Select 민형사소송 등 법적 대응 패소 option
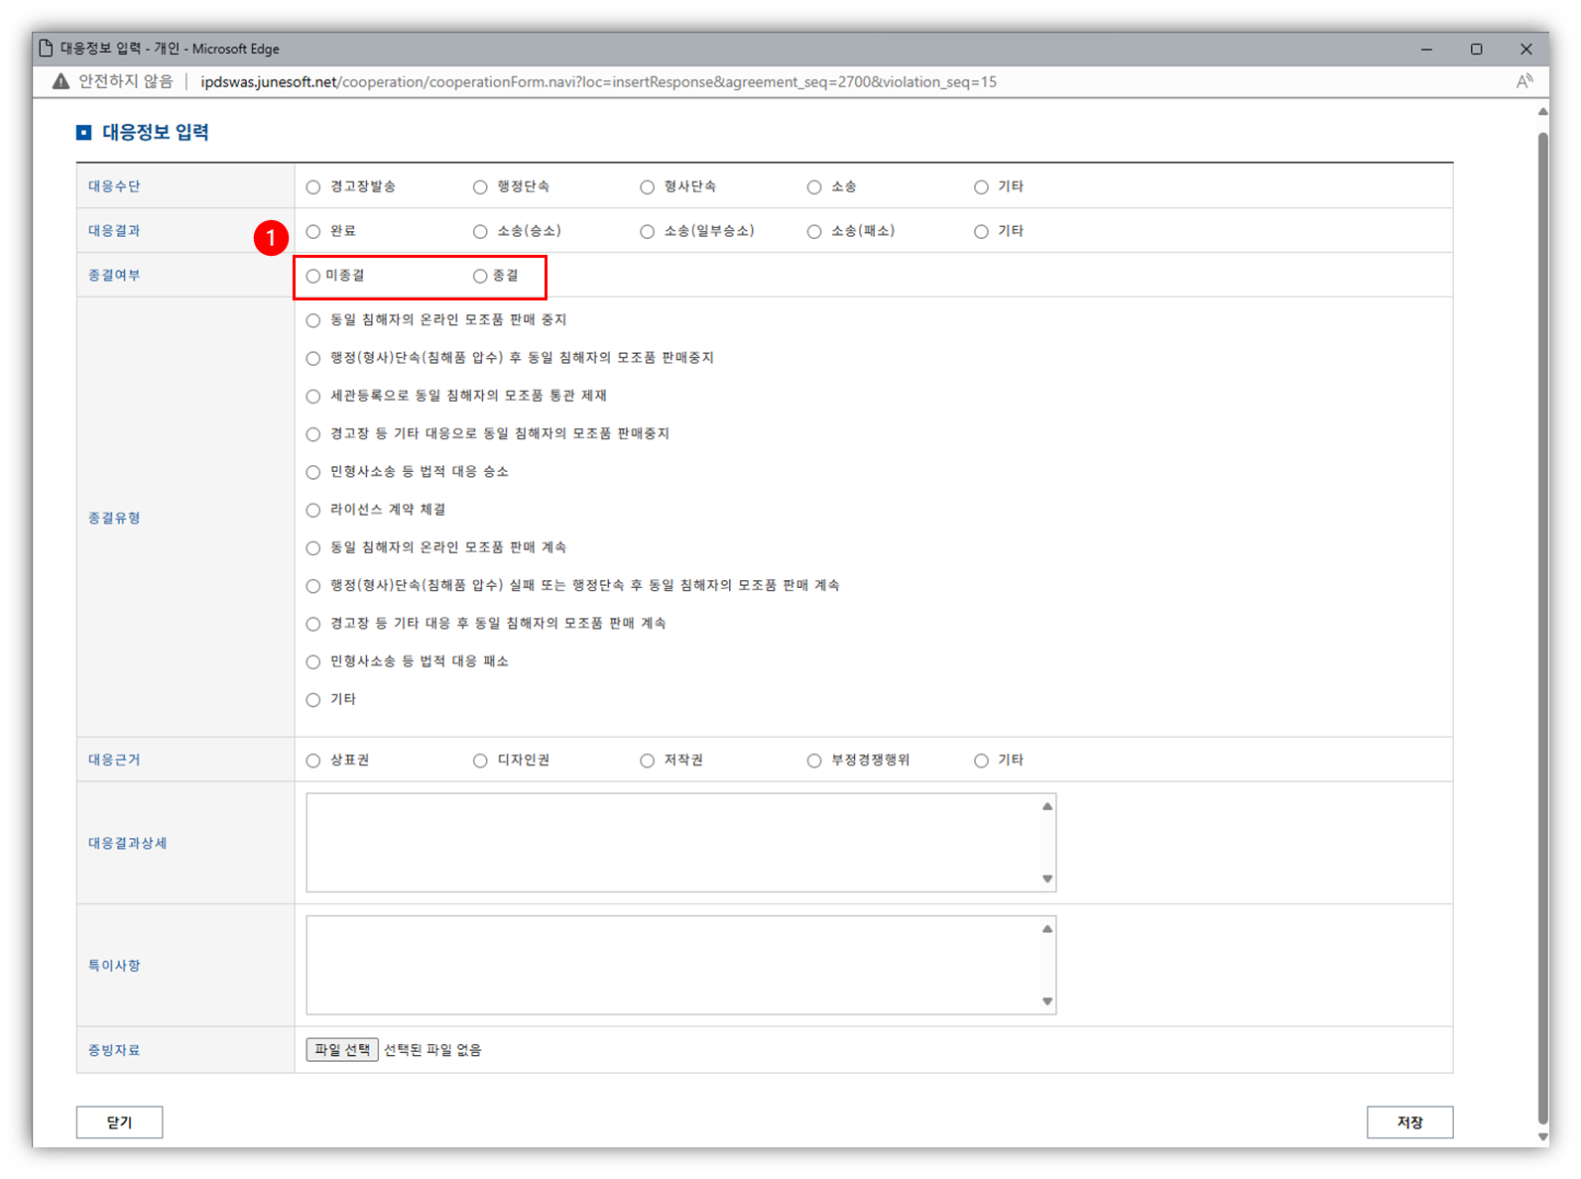 [313, 662]
